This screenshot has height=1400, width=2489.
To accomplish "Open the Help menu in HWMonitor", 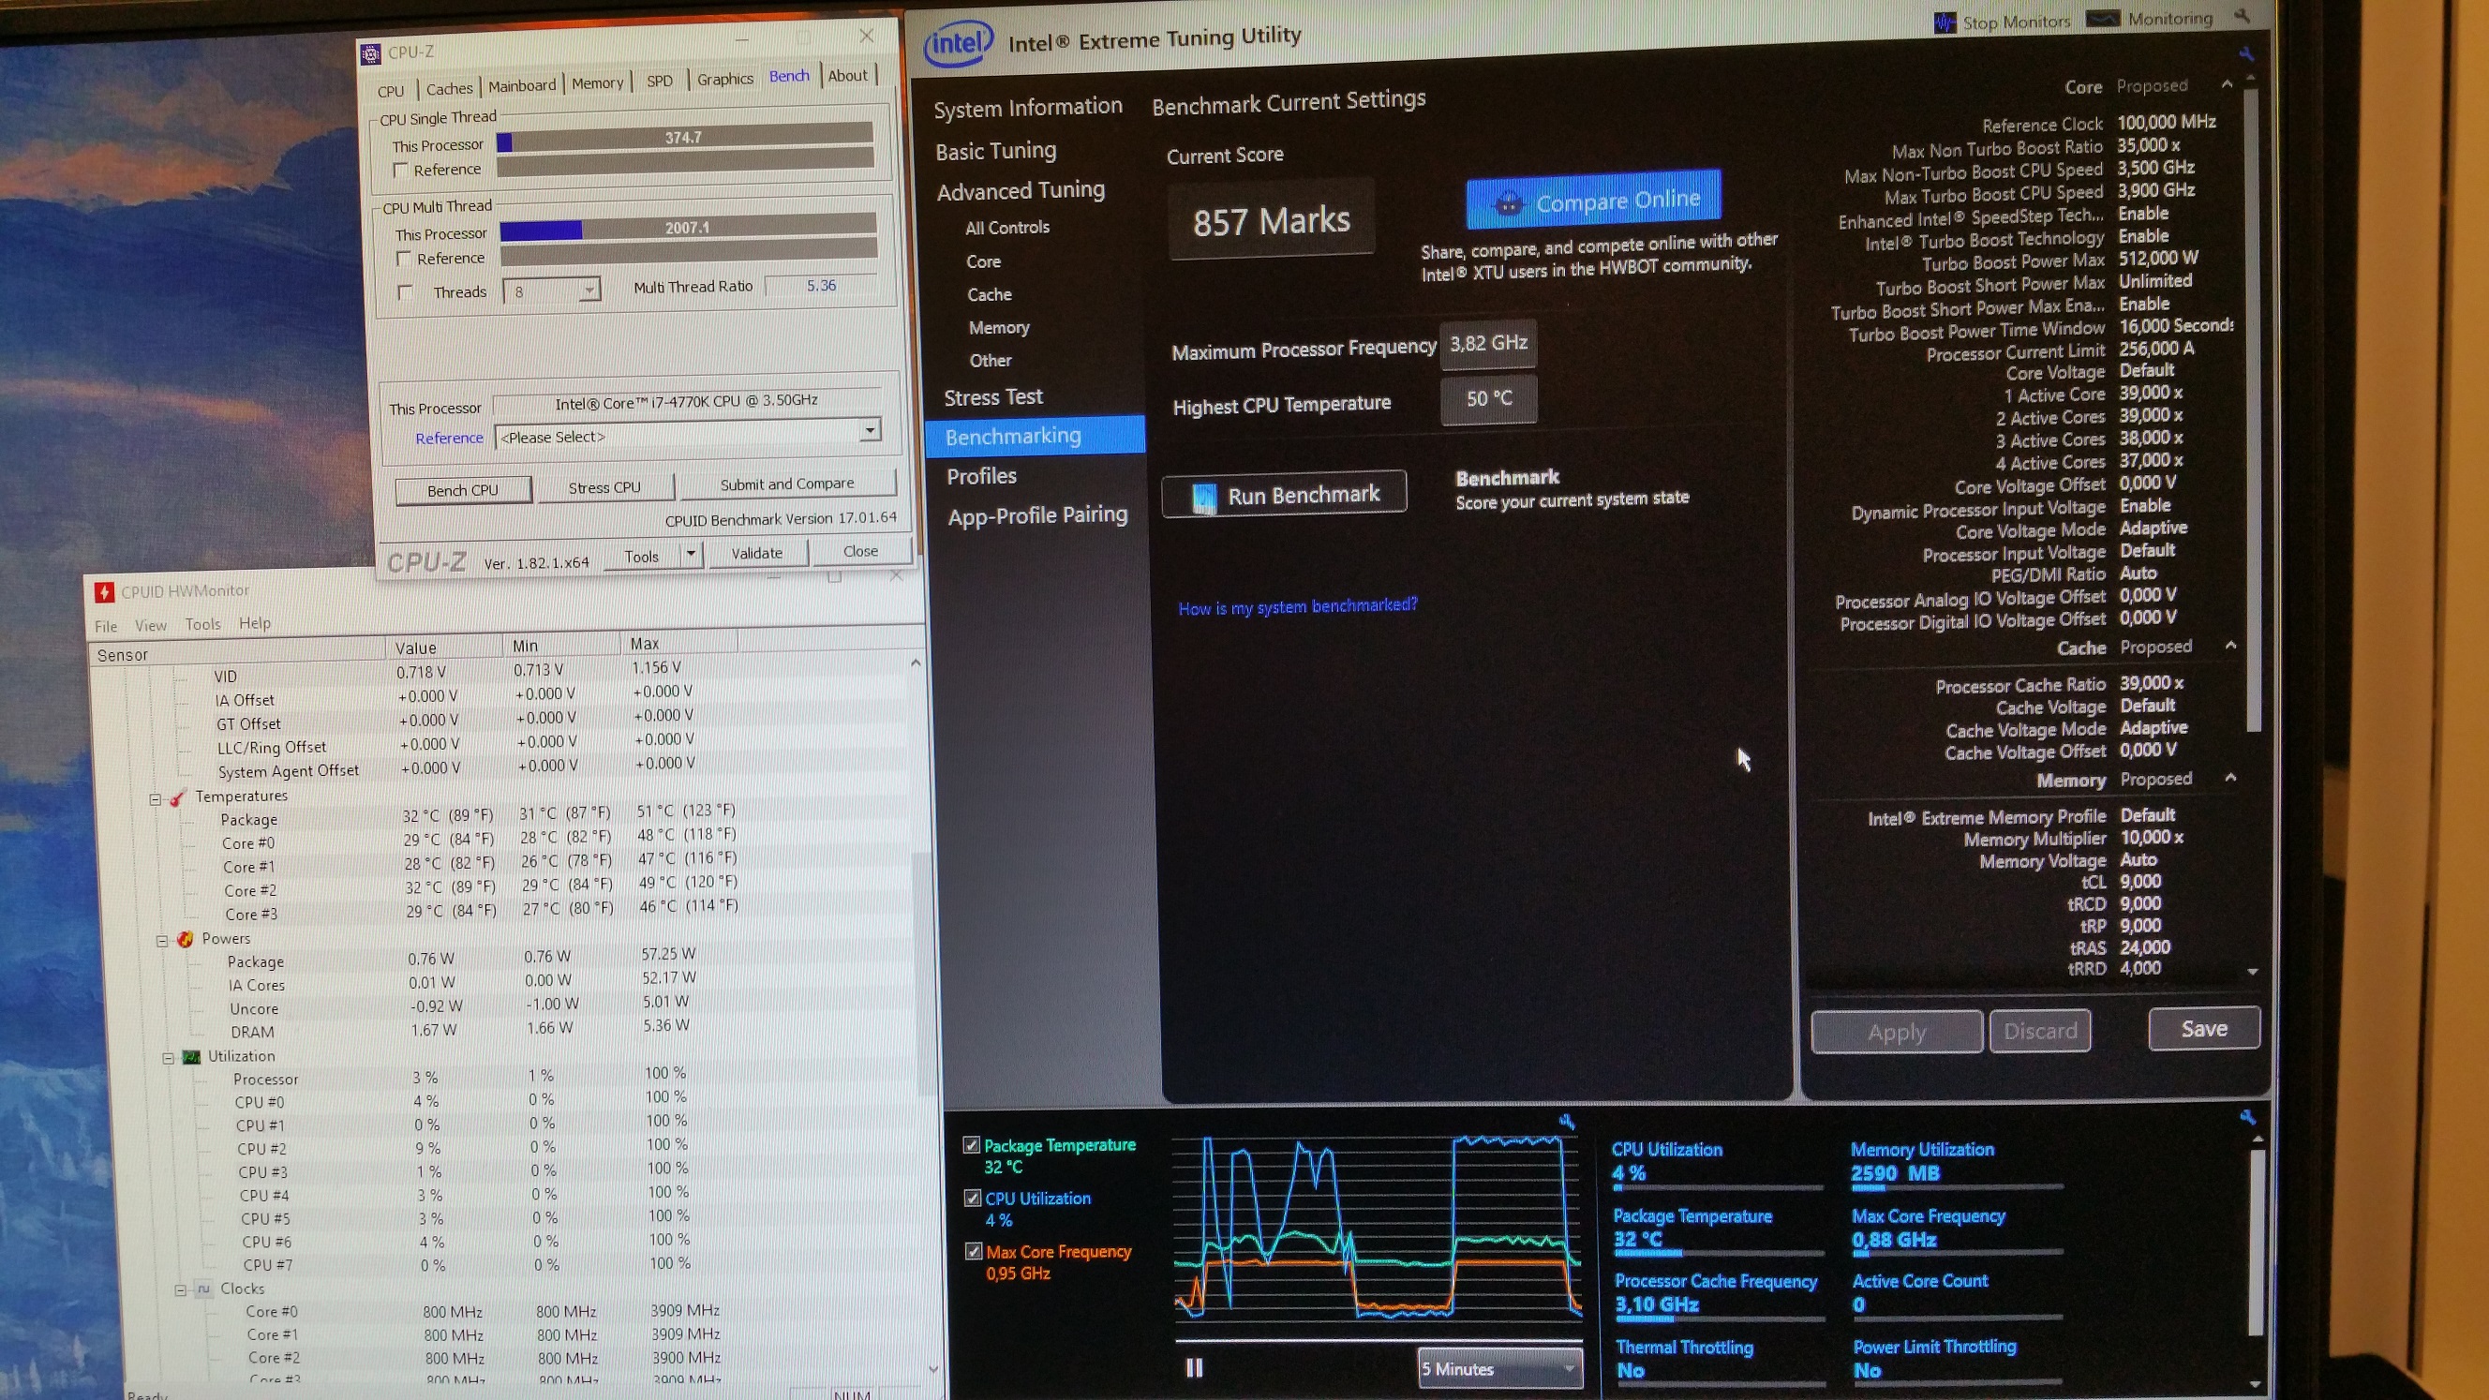I will point(254,623).
